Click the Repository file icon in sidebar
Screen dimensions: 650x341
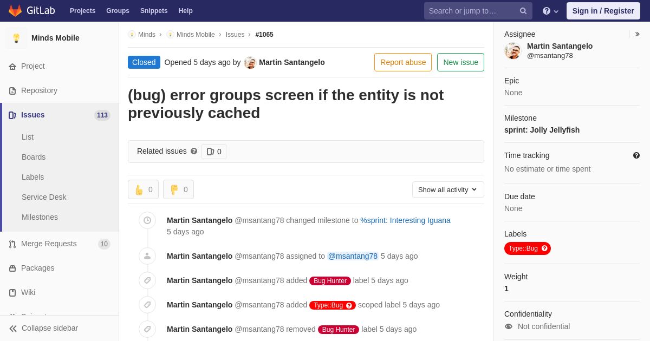coord(12,91)
